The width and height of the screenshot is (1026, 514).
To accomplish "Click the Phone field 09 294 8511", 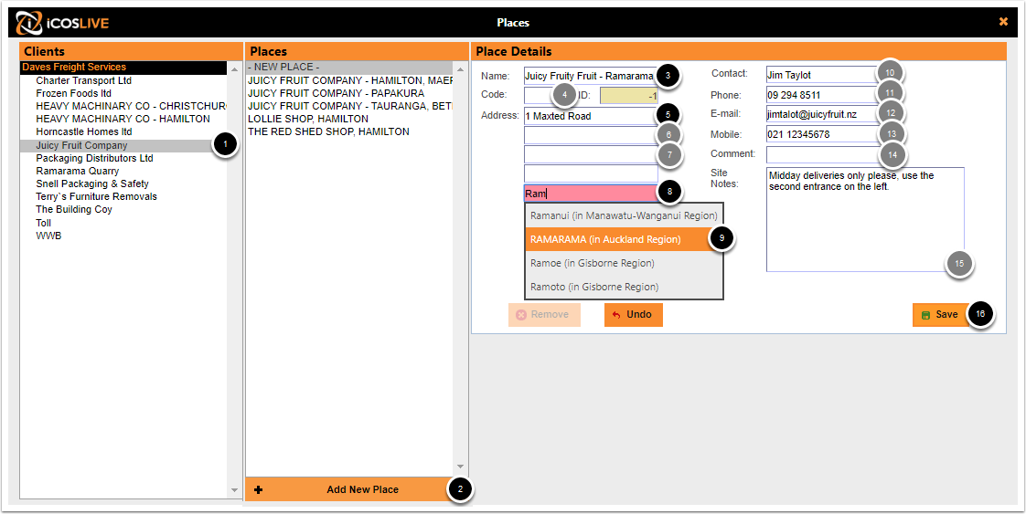I will click(824, 95).
